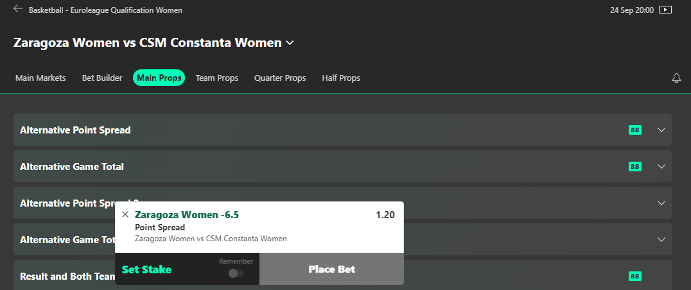Image resolution: width=691 pixels, height=290 pixels.
Task: Go to the Team Props tab
Action: [x=217, y=78]
